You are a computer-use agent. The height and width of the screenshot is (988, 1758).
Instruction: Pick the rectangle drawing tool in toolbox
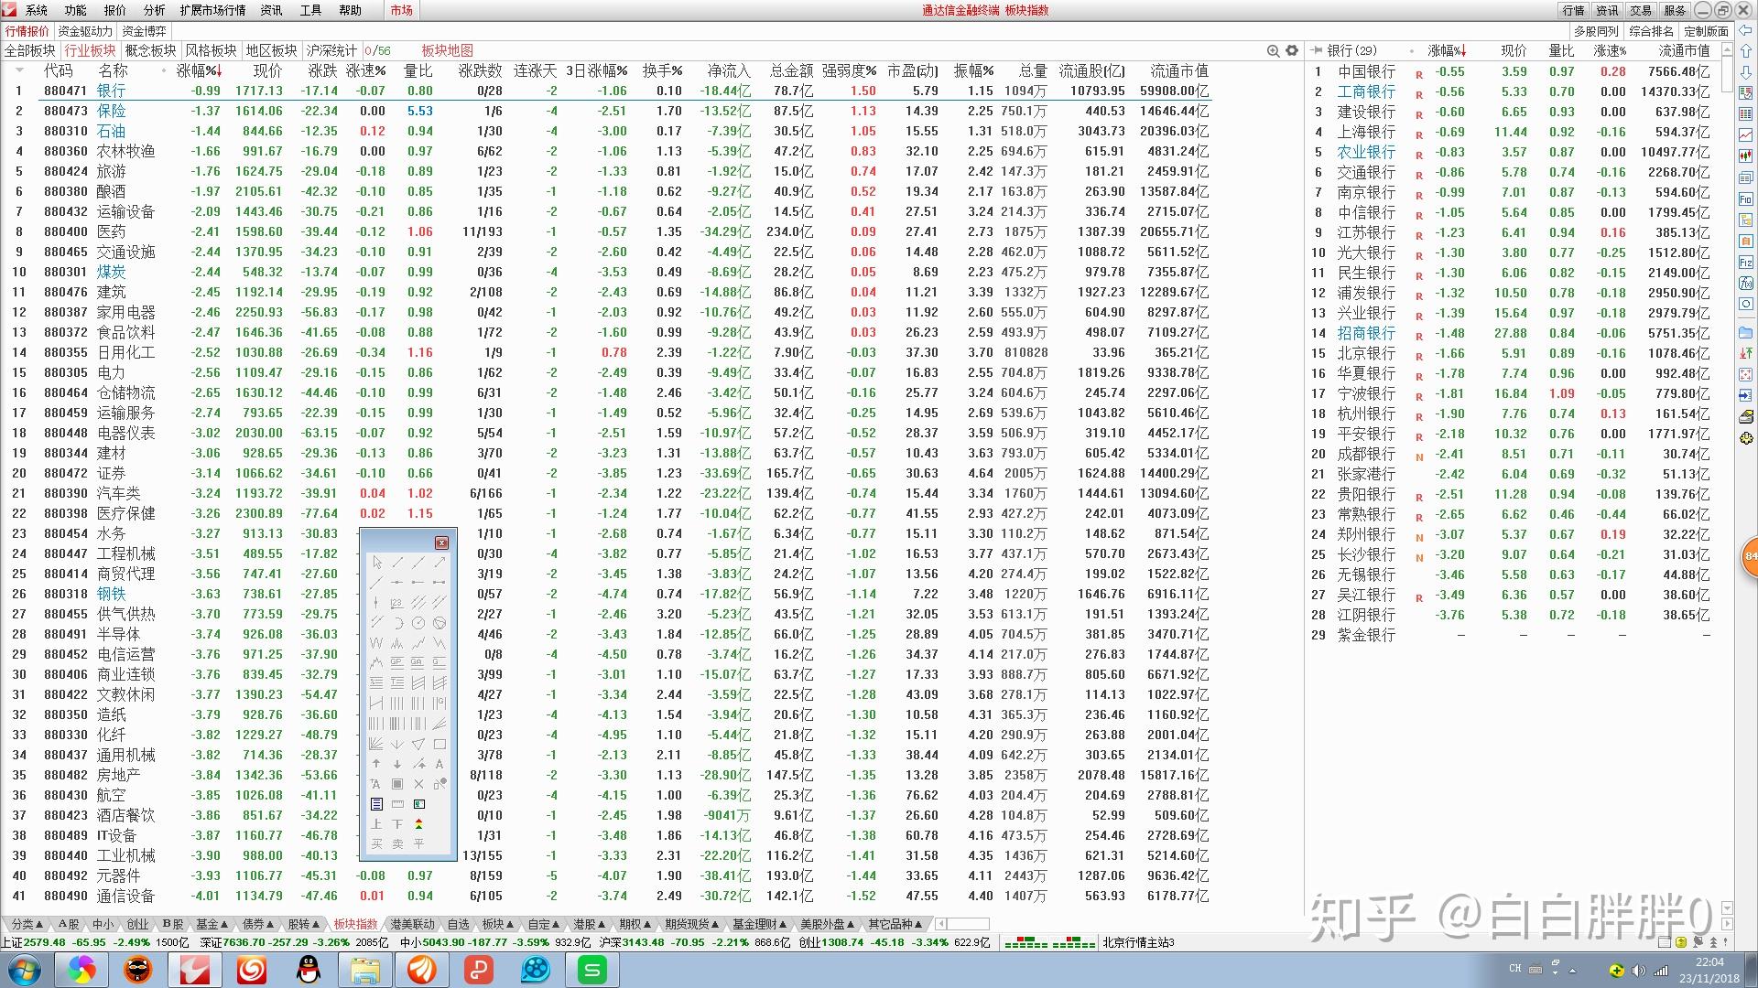pos(439,744)
